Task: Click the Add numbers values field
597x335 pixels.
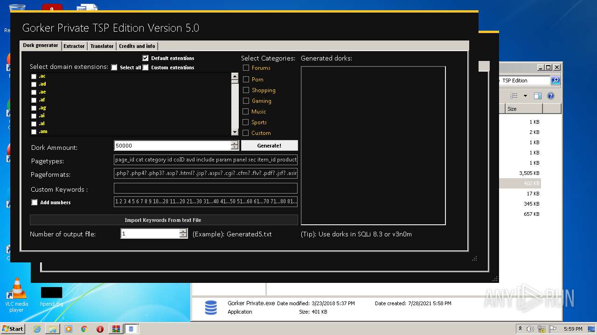Action: coord(206,201)
